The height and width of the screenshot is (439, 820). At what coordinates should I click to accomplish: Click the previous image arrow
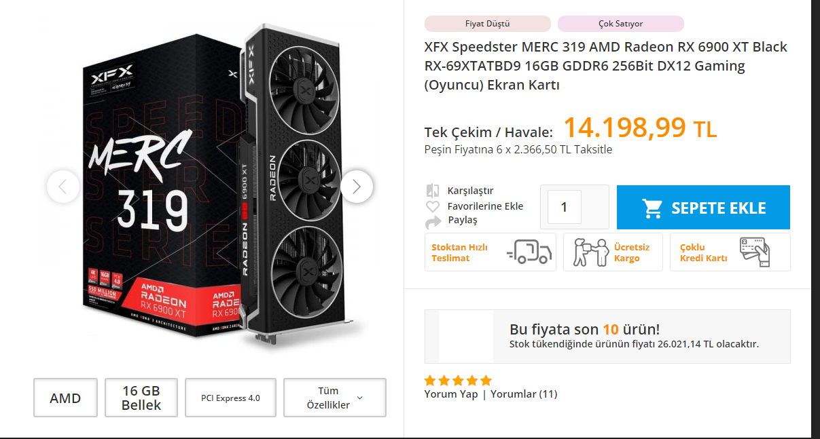click(x=63, y=186)
